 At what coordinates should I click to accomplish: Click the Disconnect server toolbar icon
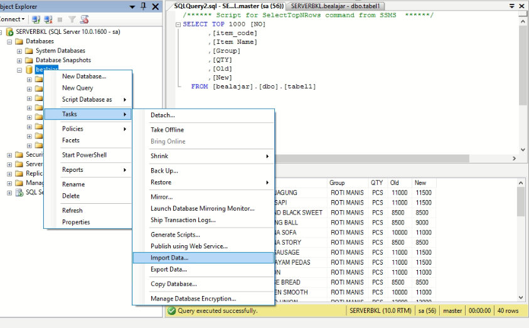tap(48, 19)
